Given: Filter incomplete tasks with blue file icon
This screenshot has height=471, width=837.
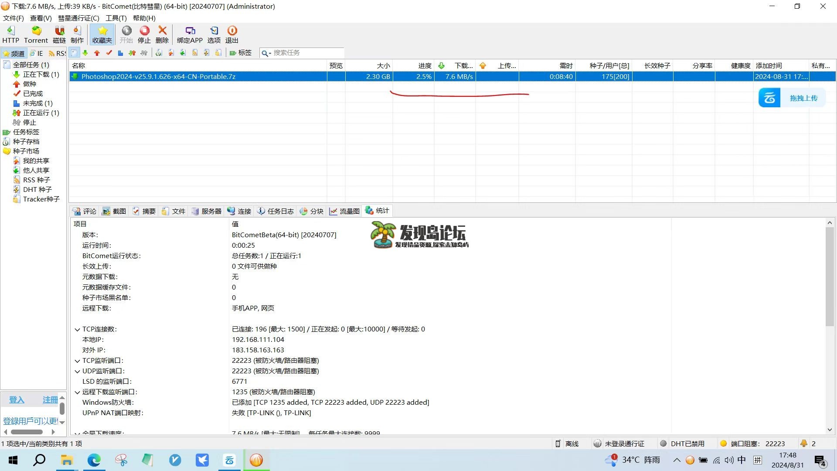Looking at the screenshot, I should [121, 53].
